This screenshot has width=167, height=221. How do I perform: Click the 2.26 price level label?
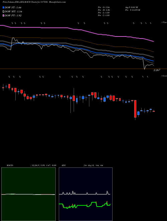[157, 70]
